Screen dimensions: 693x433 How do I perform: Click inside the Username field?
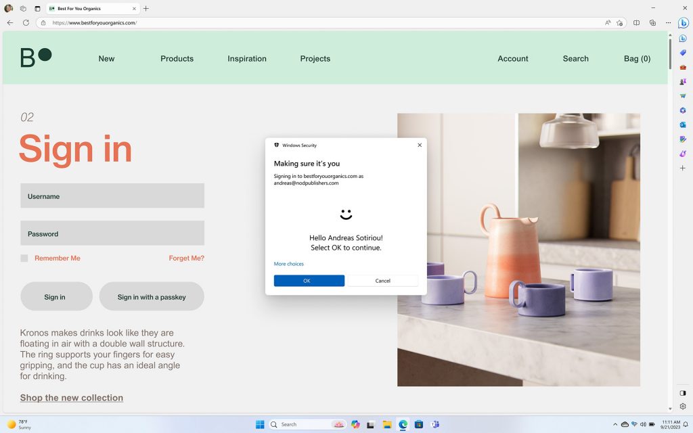tap(112, 196)
